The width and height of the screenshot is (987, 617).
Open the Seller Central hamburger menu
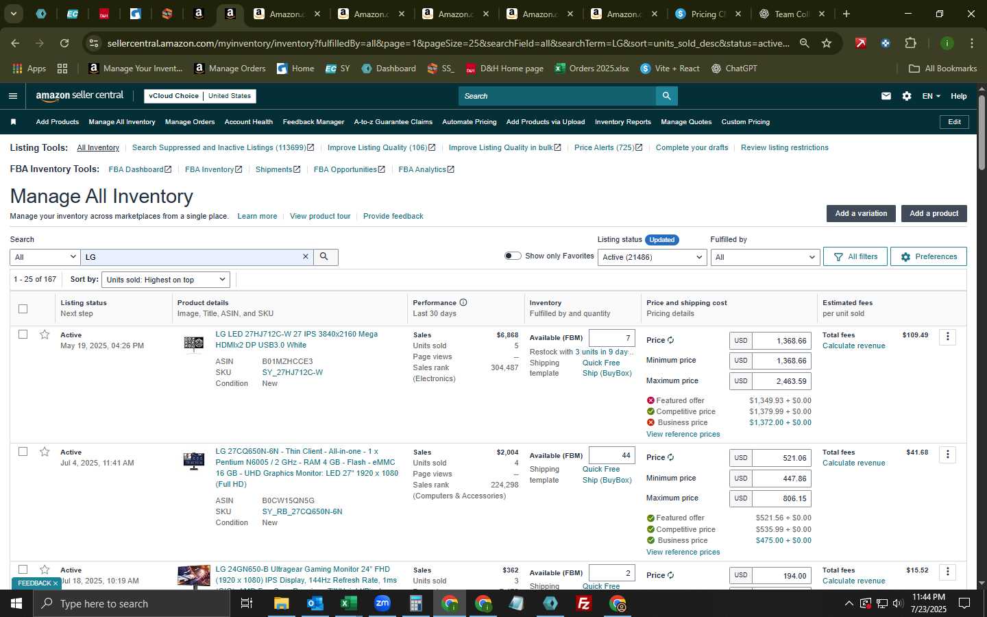click(x=13, y=96)
